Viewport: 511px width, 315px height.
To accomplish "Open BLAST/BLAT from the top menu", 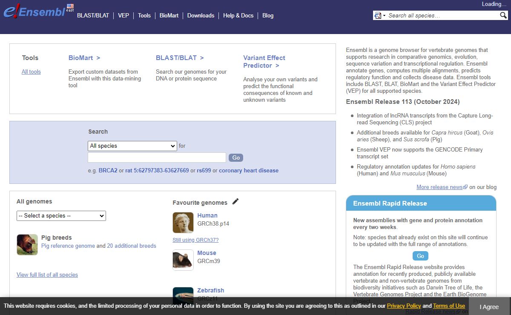I will [93, 15].
